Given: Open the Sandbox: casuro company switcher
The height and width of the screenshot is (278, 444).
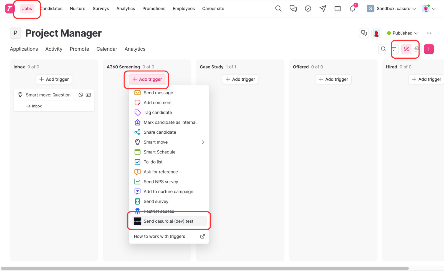Looking at the screenshot, I should point(391,9).
